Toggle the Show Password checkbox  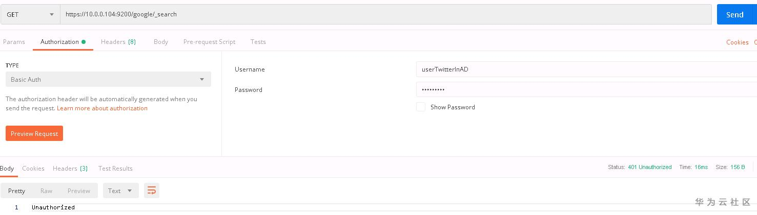[x=421, y=107]
